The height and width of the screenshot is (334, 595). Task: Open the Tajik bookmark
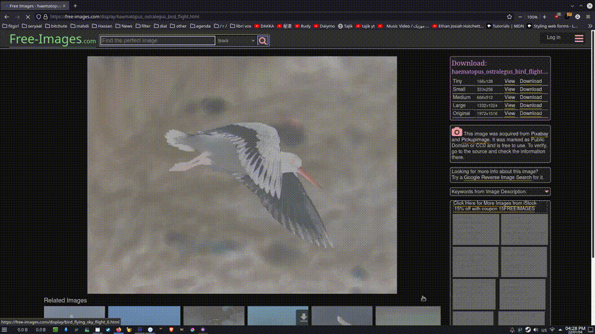point(345,26)
